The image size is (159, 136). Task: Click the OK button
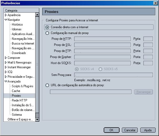[x=112, y=130]
